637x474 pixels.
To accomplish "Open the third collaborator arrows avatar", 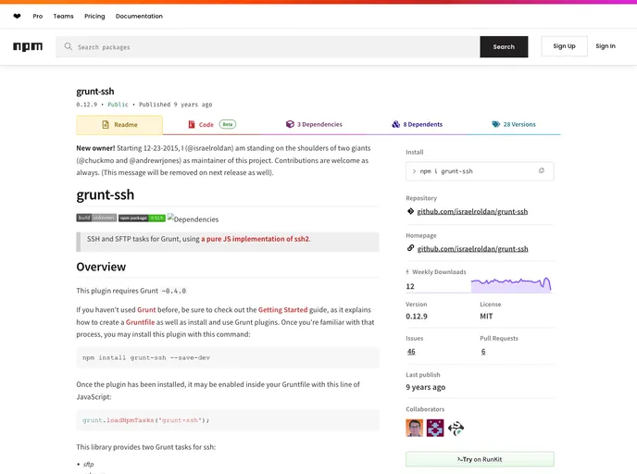I will 456,428.
